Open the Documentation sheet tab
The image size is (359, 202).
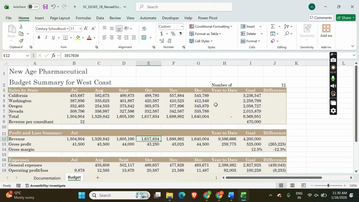pos(47,178)
